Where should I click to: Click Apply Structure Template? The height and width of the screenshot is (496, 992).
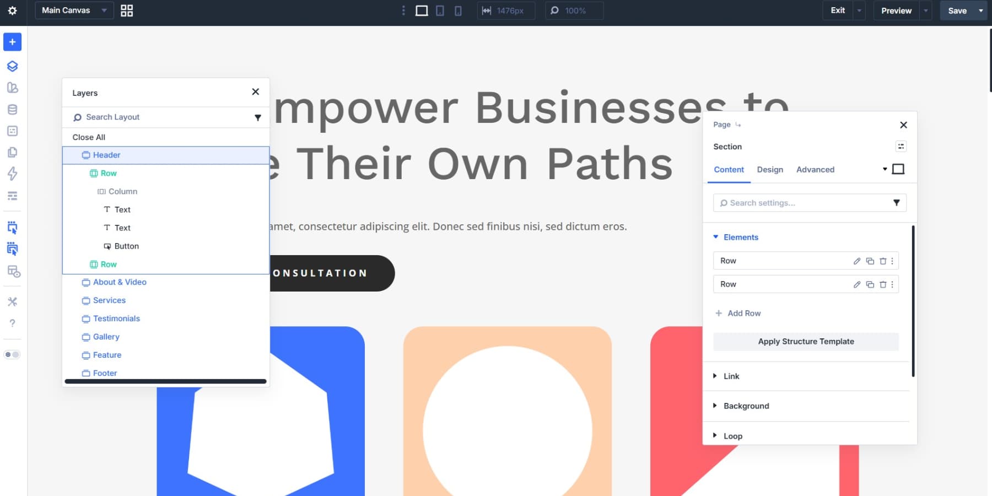tap(805, 341)
